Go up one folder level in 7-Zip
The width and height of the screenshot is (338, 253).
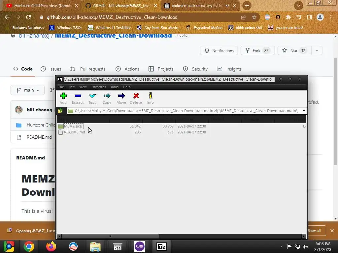tap(60, 111)
